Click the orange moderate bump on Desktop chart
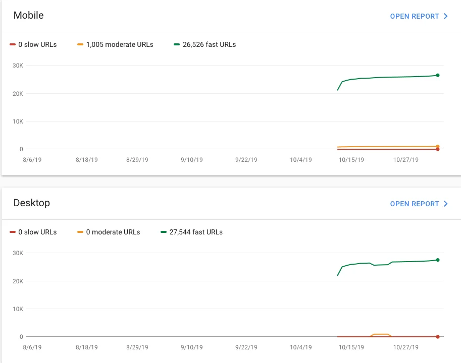Image resolution: width=461 pixels, height=363 pixels. point(381,334)
